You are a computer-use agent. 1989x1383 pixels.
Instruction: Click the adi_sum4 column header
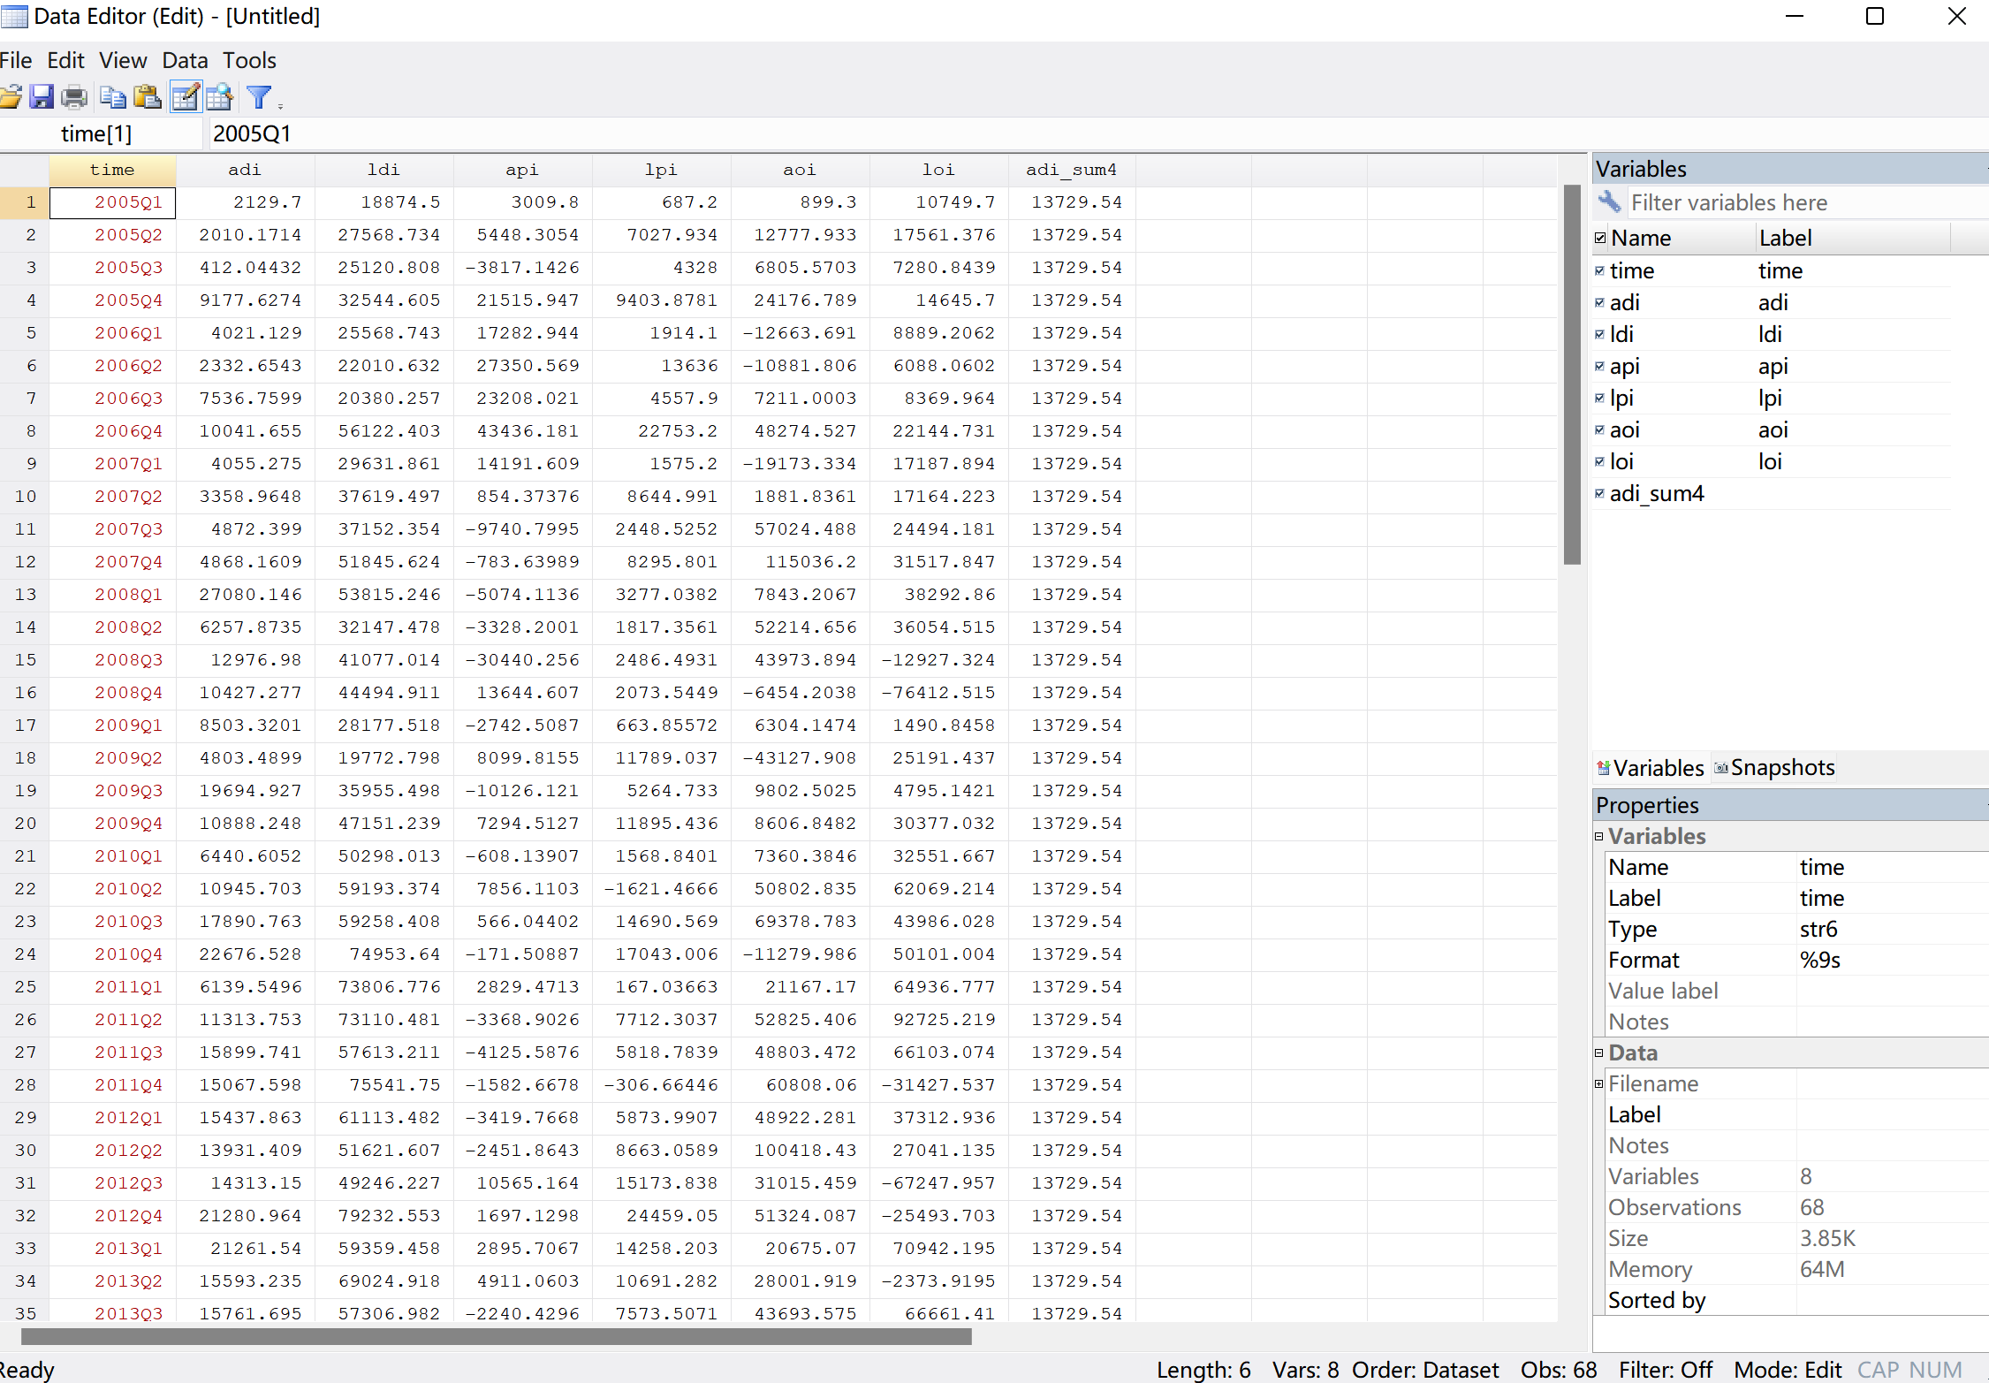coord(1071,170)
